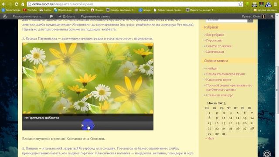
Task: Click the page vertical scrollbar thumb
Action: 277,90
